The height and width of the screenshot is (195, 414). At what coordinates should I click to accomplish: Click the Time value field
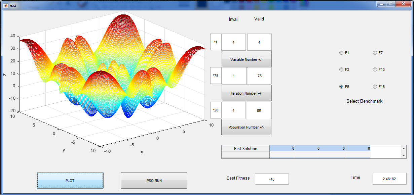pos(389,179)
